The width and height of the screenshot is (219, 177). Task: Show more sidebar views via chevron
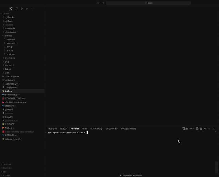32,9
